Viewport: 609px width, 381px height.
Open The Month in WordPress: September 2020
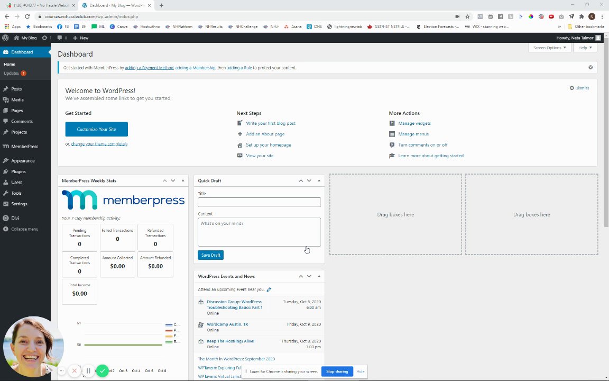click(236, 359)
